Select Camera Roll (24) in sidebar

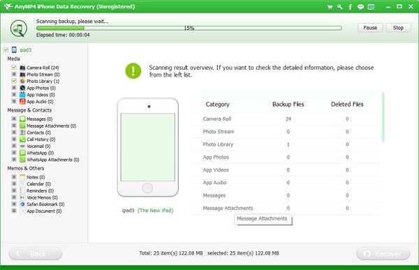43,68
